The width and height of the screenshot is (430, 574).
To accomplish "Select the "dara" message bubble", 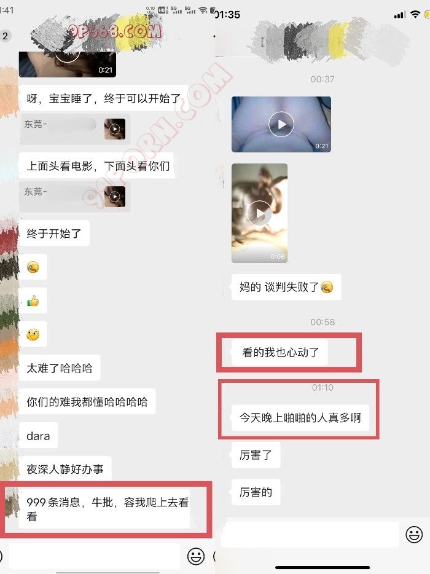I will pyautogui.click(x=39, y=435).
